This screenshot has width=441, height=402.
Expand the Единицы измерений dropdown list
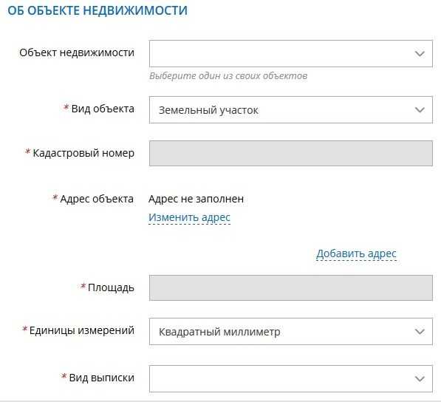pos(291,331)
